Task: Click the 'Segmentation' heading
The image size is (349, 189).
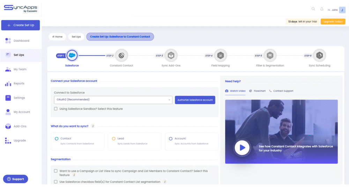Action: 60,159
